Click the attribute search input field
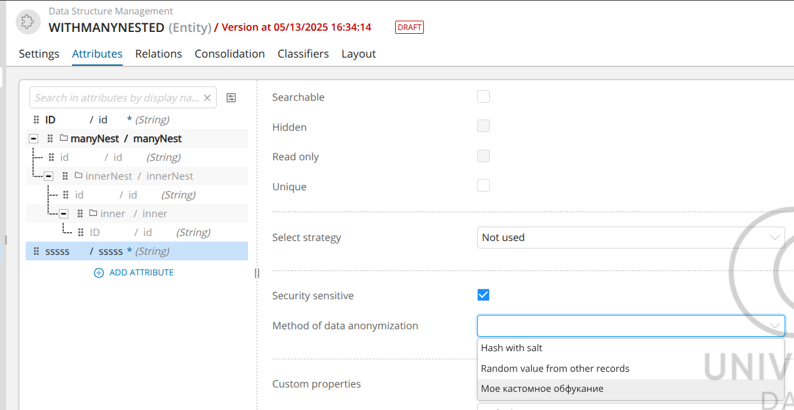 click(116, 98)
